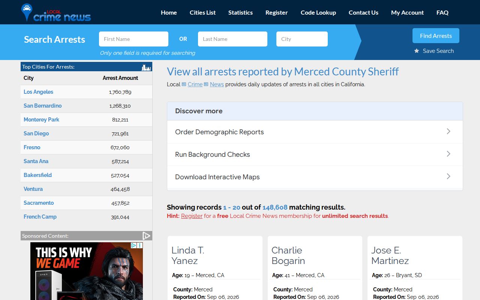Open the French Camp city link

coord(40,217)
